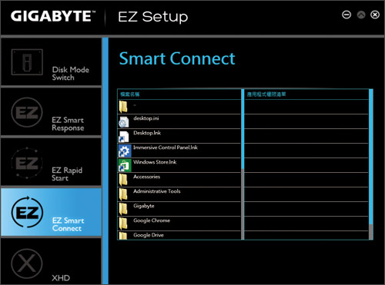This screenshot has height=285, width=385.
Task: Click the Windows Store shortcut icon
Action: coord(125,165)
